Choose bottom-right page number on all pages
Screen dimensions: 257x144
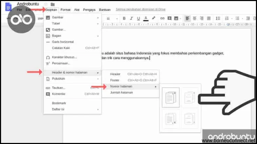click(x=171, y=119)
